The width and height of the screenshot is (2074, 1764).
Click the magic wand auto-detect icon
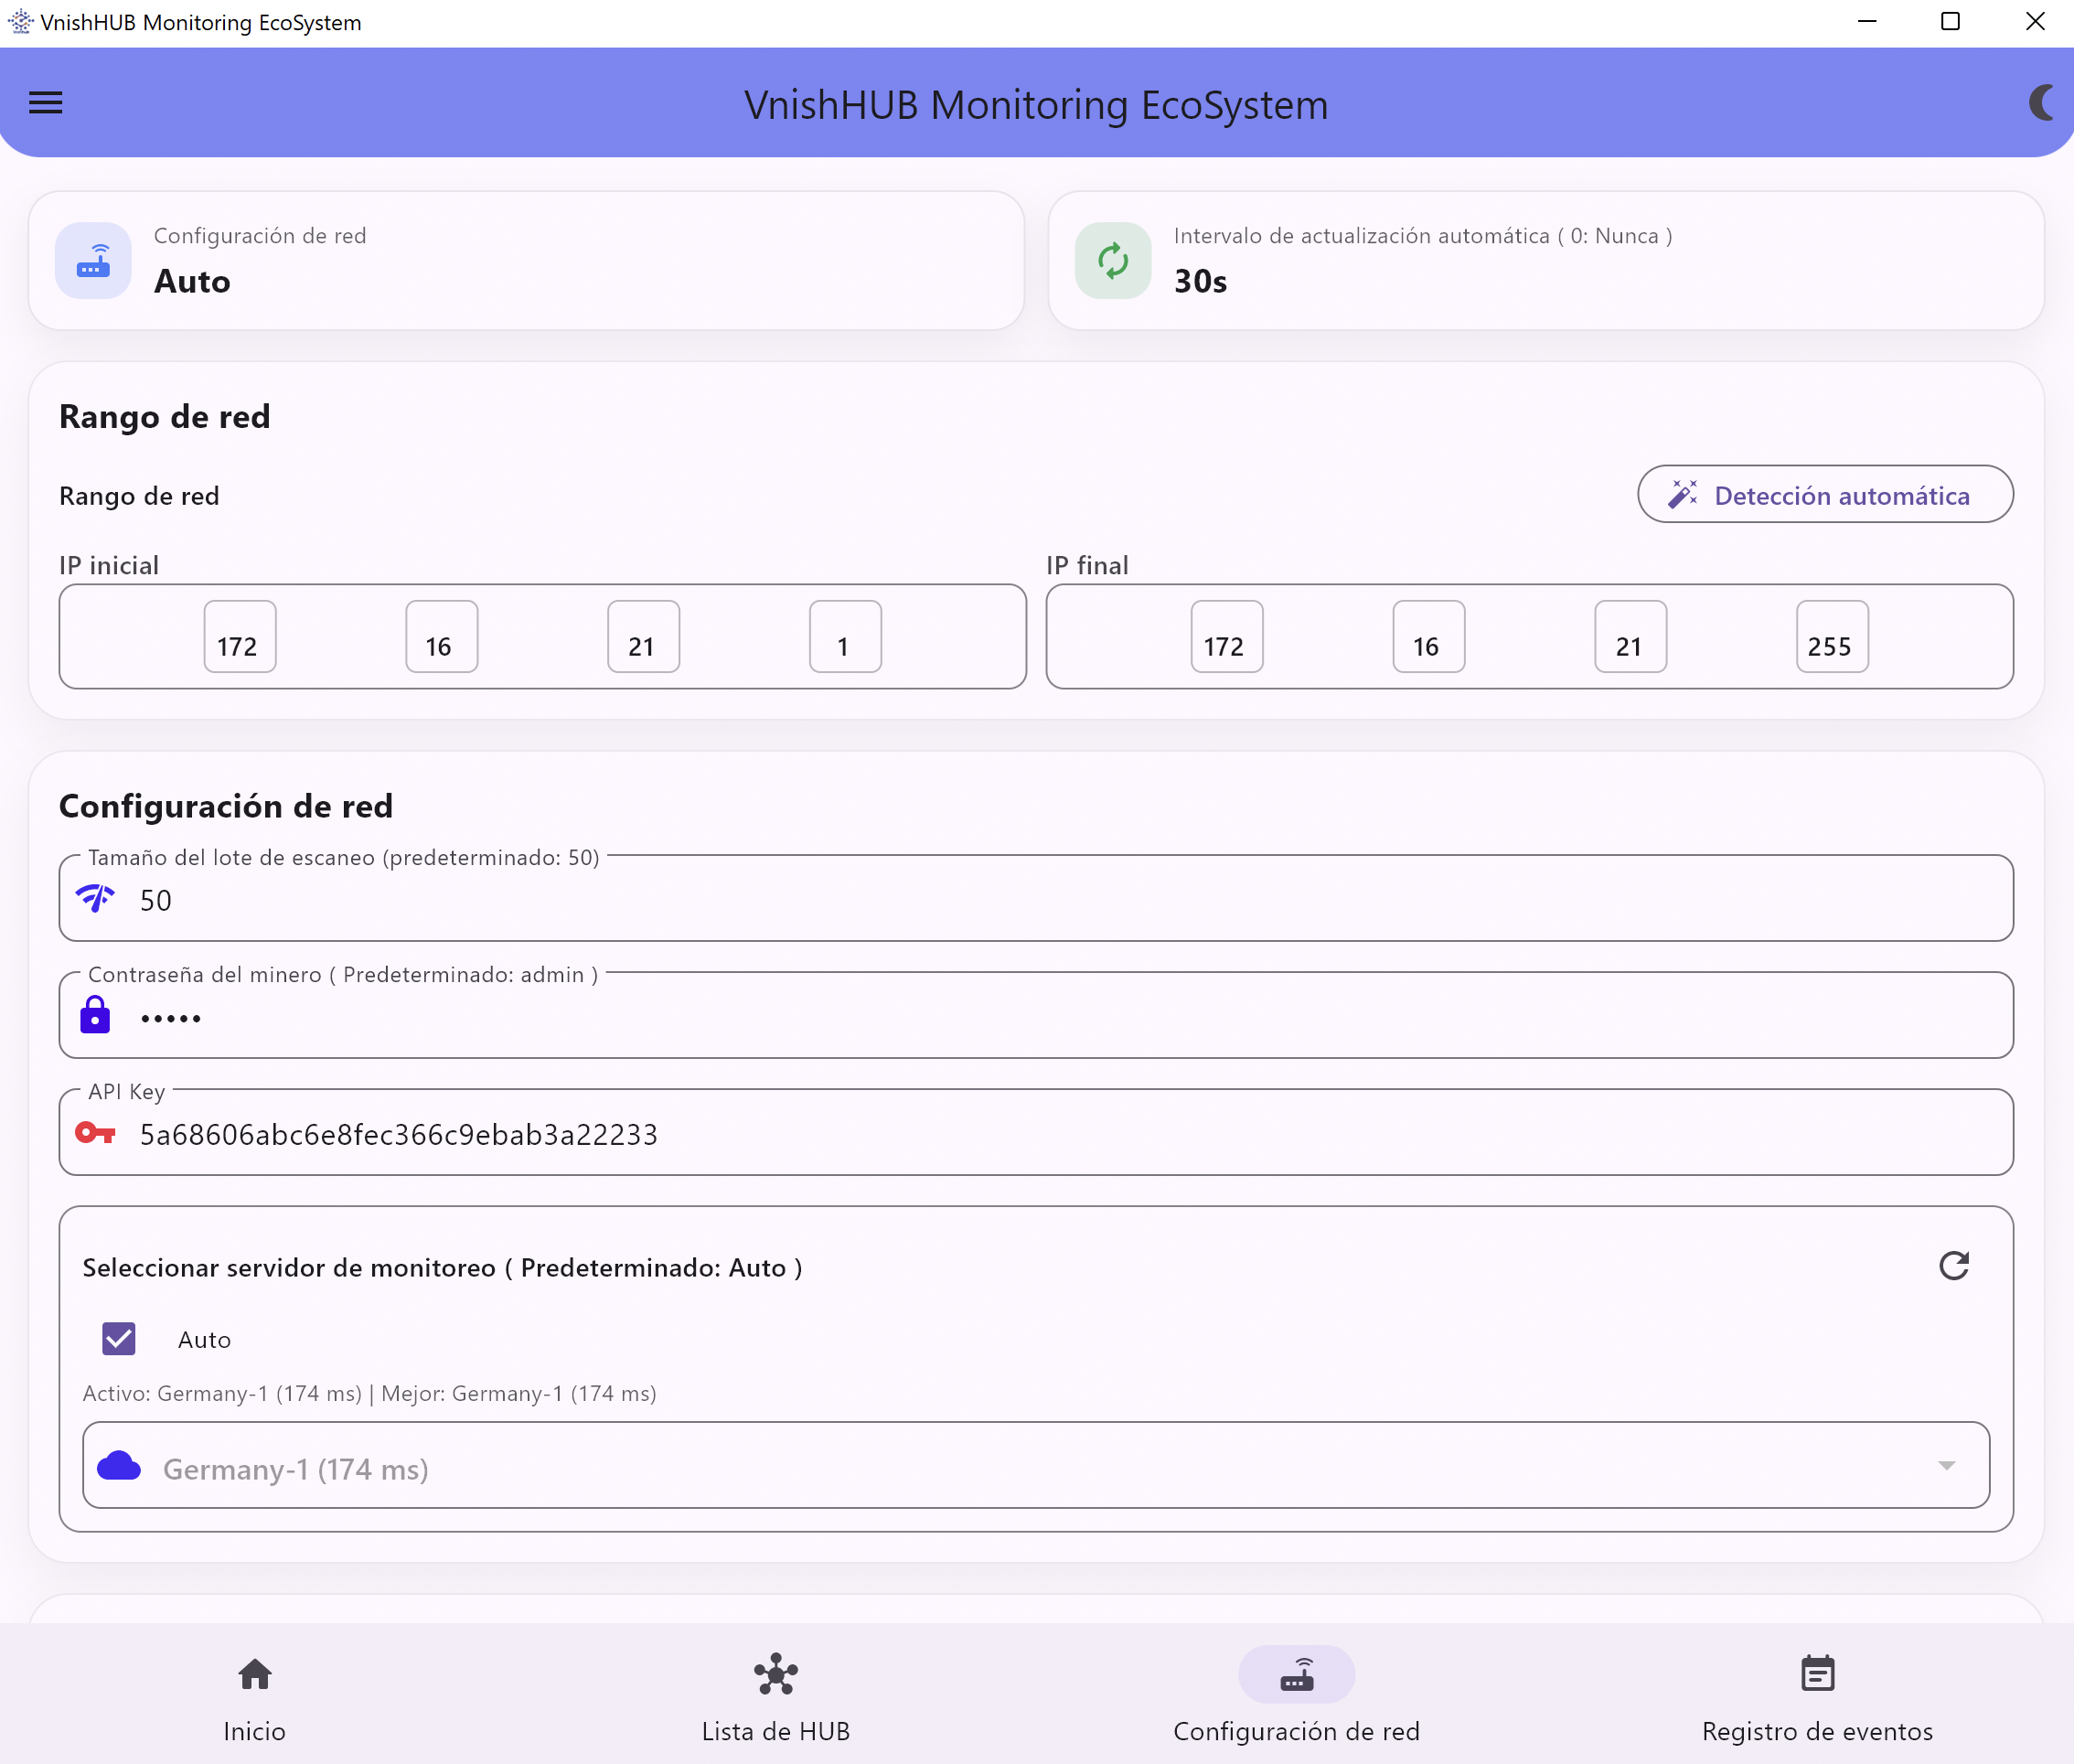[1683, 494]
